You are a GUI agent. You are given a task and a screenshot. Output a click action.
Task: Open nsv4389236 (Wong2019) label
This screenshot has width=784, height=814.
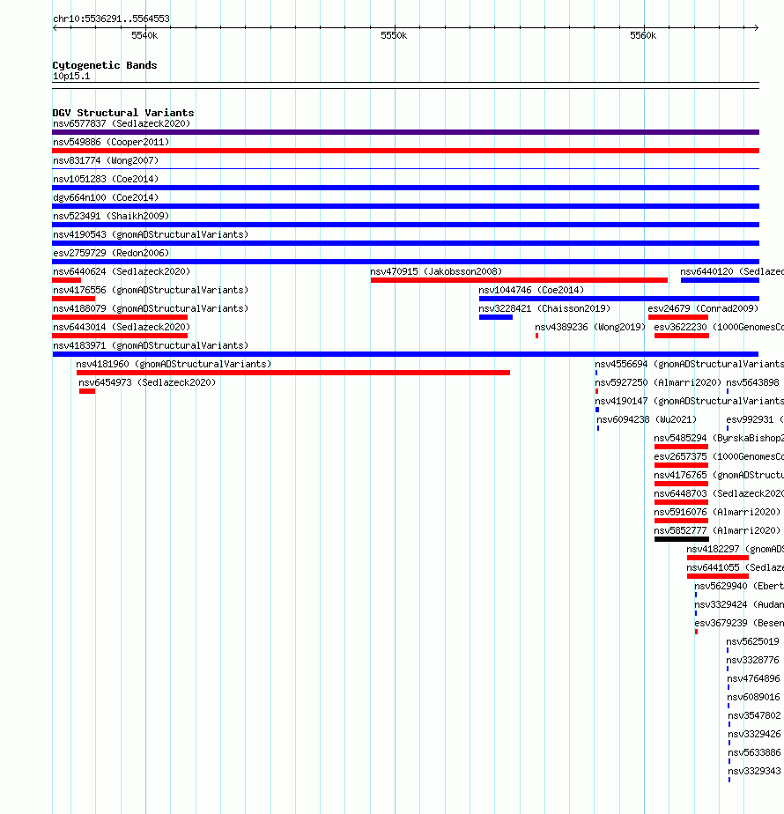590,327
